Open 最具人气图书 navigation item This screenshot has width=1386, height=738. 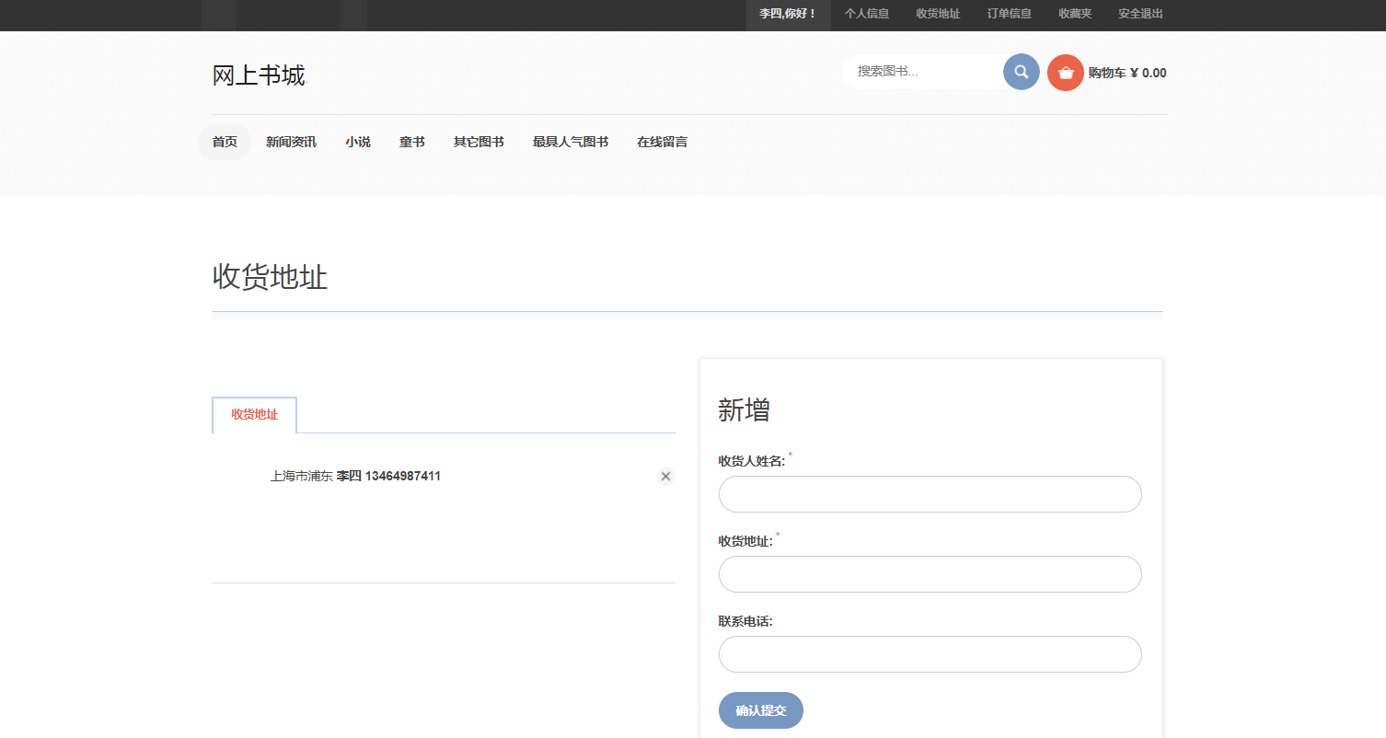(x=571, y=142)
